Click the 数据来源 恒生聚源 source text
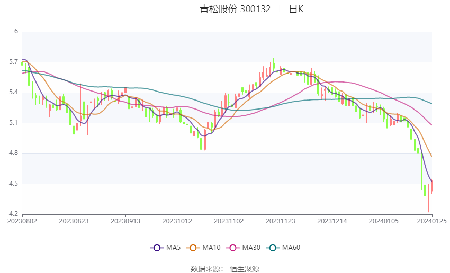 (225, 269)
